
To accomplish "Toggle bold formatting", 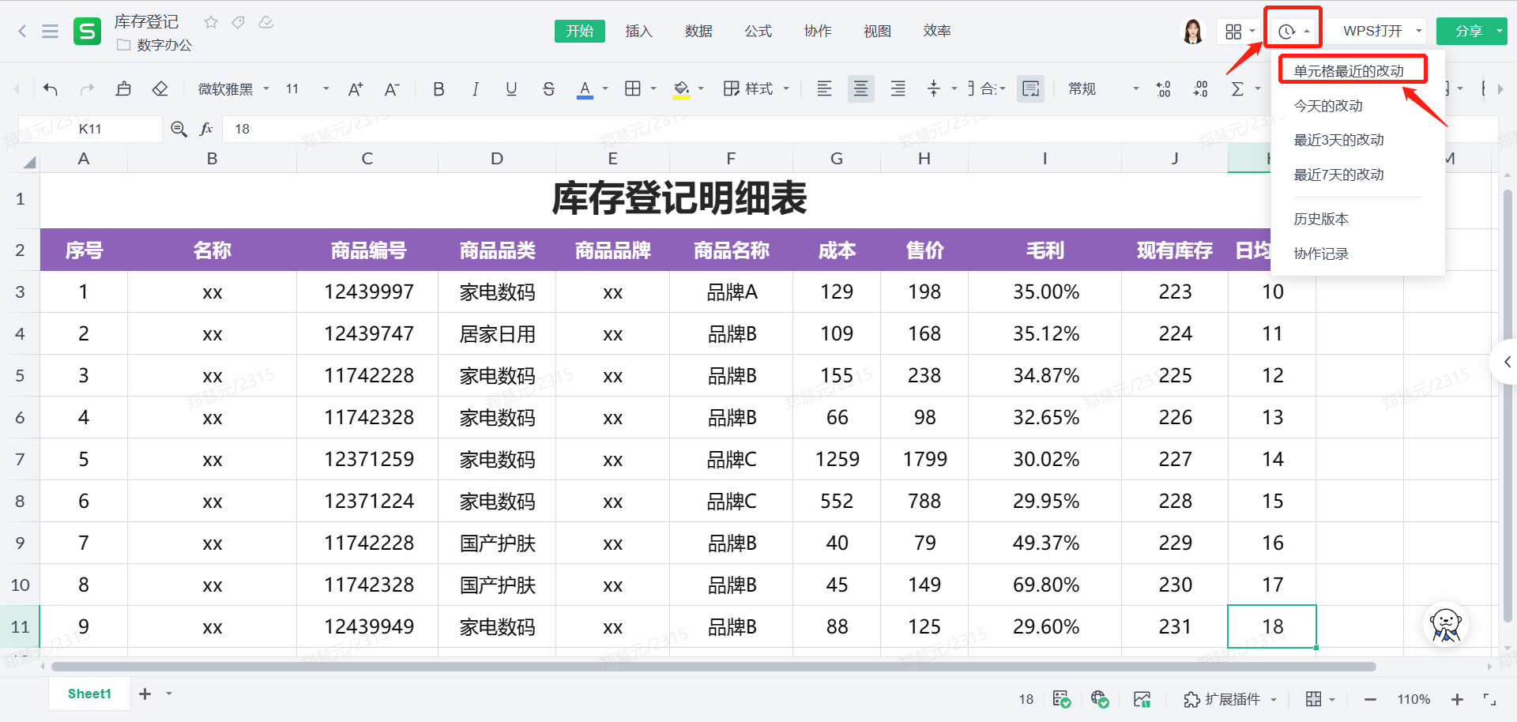I will [439, 89].
